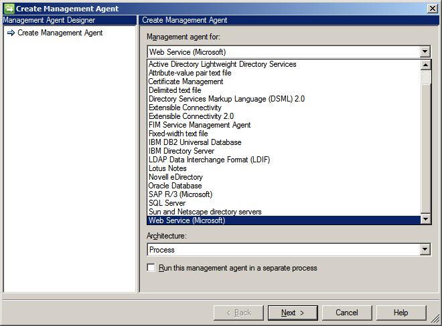Choose Attribute-value pair text file

(284, 73)
